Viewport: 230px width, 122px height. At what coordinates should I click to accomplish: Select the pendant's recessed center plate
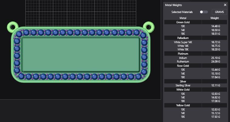pos(81,54)
